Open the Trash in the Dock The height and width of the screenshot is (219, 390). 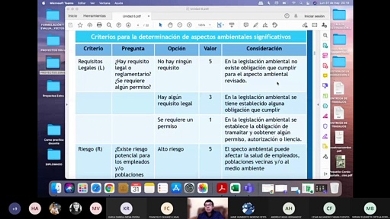334,188
